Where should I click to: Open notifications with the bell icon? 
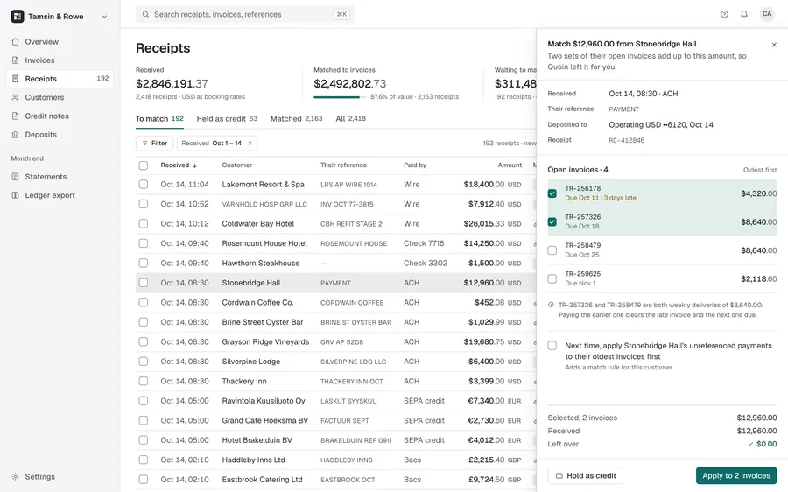coord(744,15)
